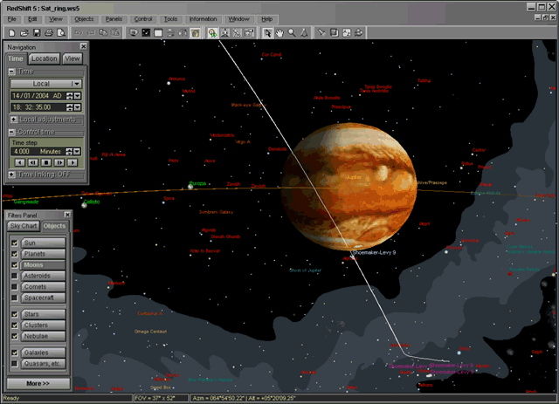Enable the Asteroids filter checkbox
Image resolution: width=559 pixels, height=404 pixels.
tap(13, 276)
